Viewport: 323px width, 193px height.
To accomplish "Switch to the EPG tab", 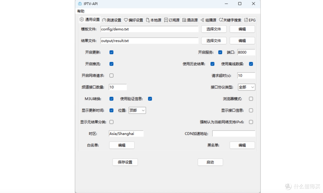I will pyautogui.click(x=250, y=20).
